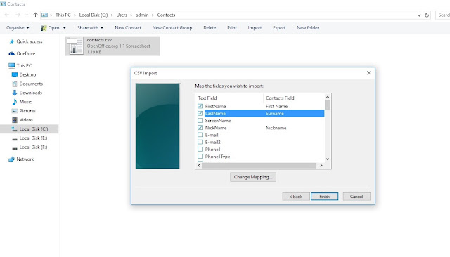Click the Local Disk (E:) drive icon

(15, 138)
